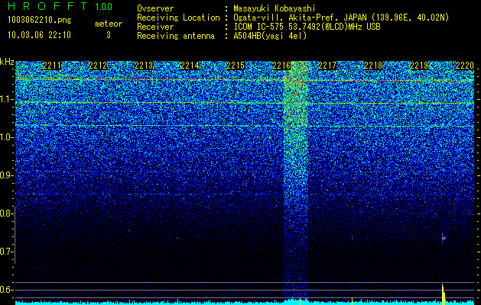Click the 0.7 kHz axis tick label
Image resolution: width=481 pixels, height=305 pixels.
point(6,252)
